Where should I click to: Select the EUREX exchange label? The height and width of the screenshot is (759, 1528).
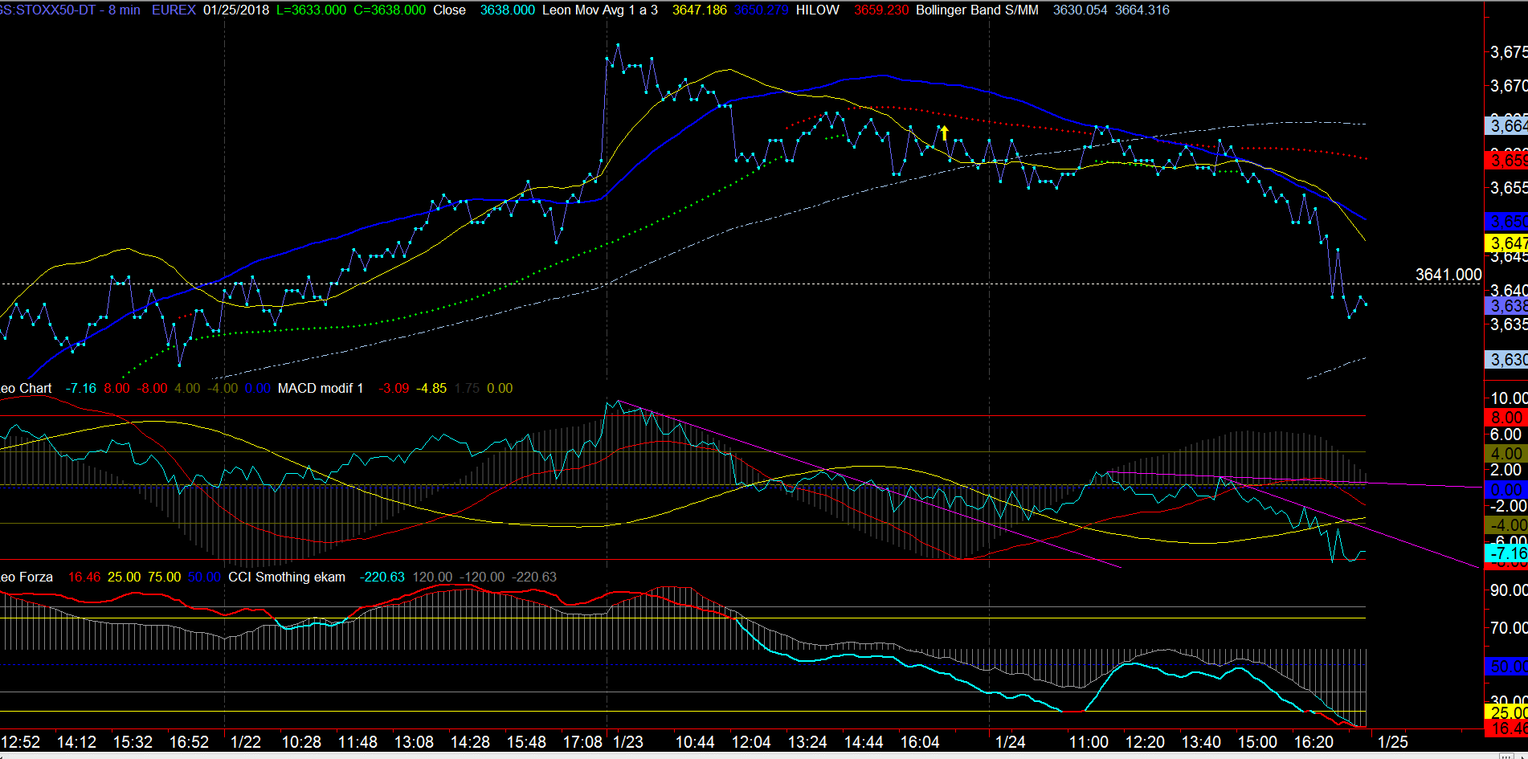tap(174, 10)
